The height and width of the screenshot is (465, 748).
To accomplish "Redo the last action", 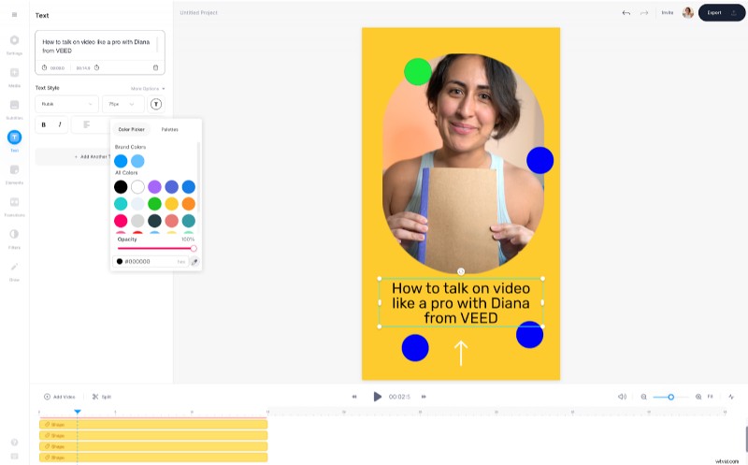I will [644, 13].
